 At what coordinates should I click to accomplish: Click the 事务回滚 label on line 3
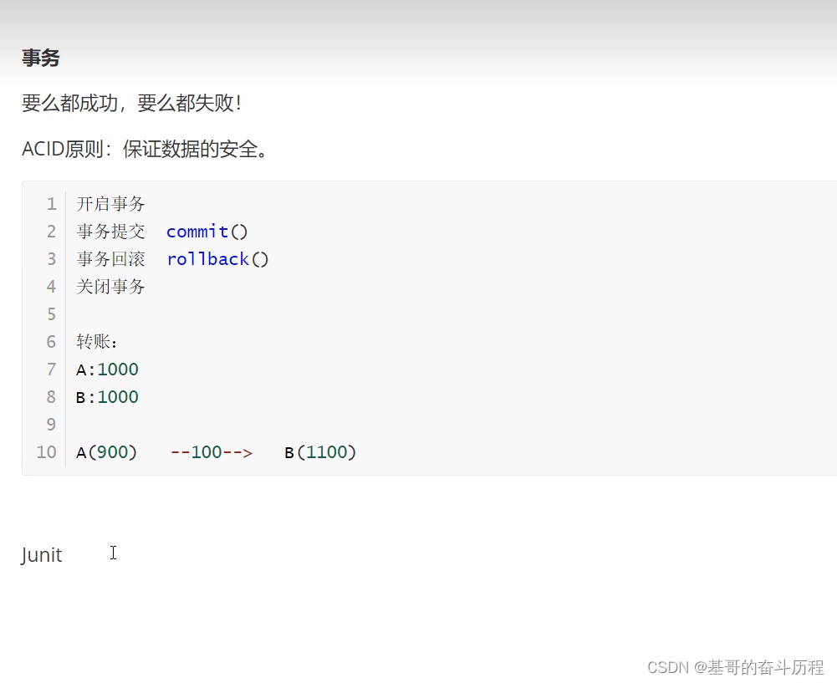(110, 259)
